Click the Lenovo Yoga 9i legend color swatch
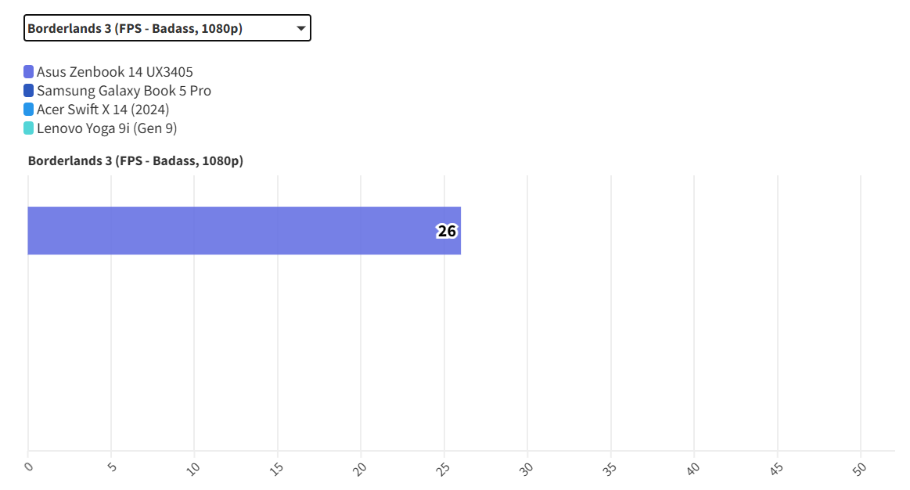Screen dimensions: 910x490 (29, 128)
